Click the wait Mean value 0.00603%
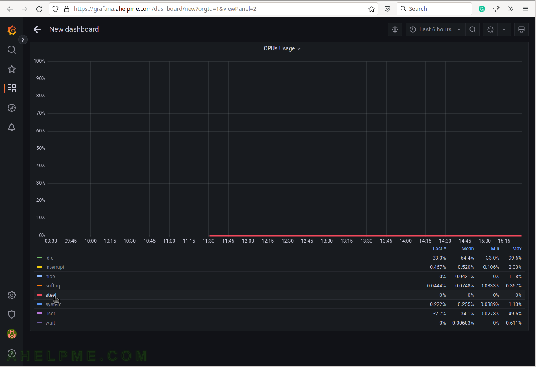This screenshot has height=367, width=536. tap(463, 323)
